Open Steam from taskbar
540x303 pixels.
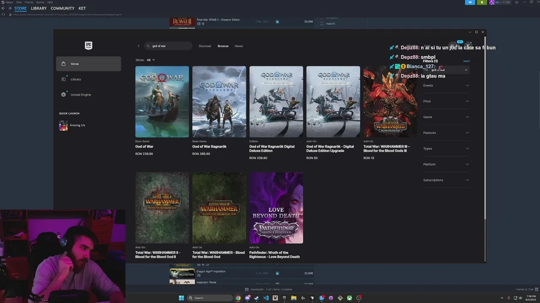point(256,298)
